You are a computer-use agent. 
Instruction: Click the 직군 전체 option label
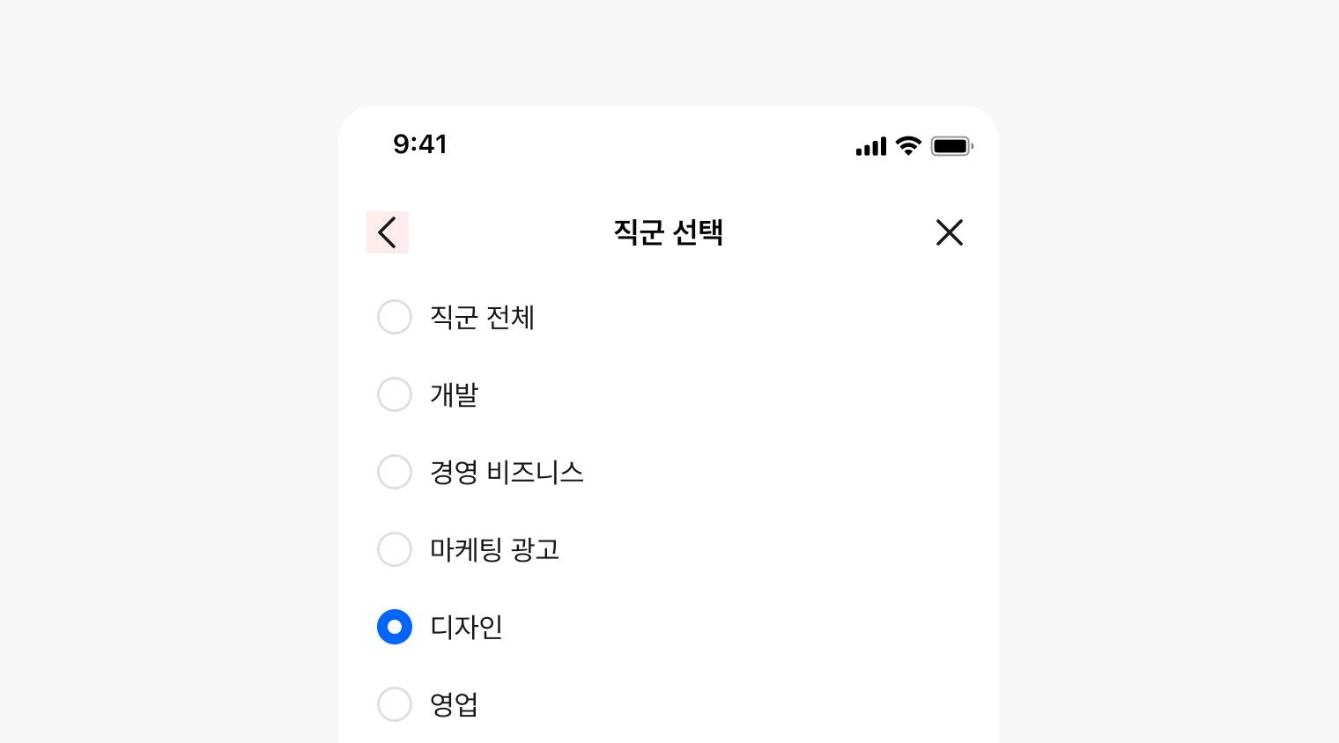482,317
